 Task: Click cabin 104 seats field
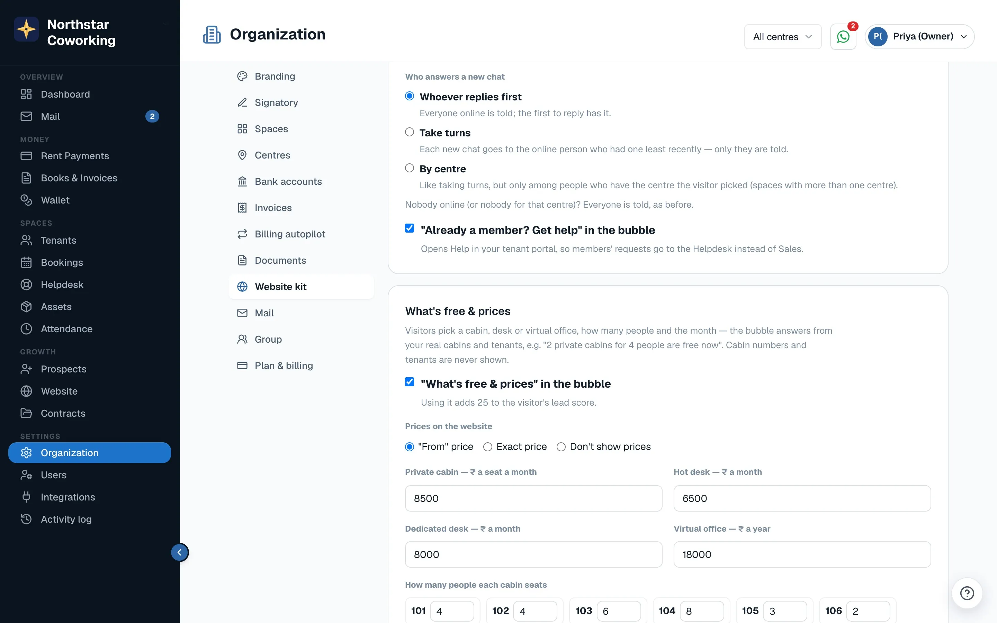coord(702,611)
